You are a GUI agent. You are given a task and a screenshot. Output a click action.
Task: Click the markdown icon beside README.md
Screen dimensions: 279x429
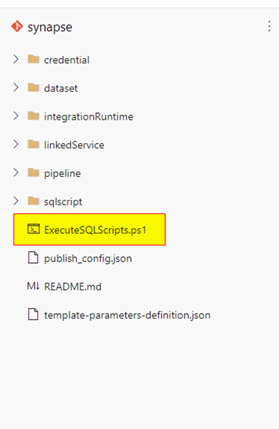pos(33,286)
